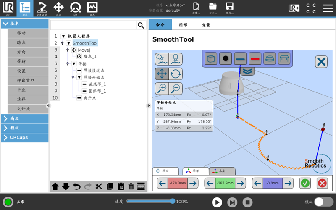Undo last program edit
The width and height of the screenshot is (336, 210).
(77, 186)
